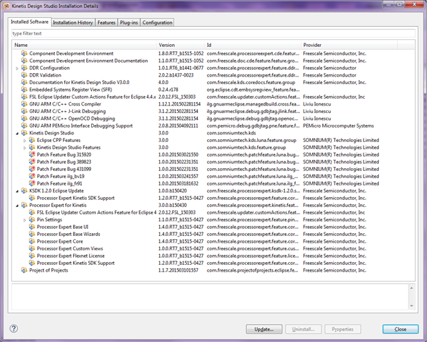Click the details pane scroll down arrow

tap(411, 305)
